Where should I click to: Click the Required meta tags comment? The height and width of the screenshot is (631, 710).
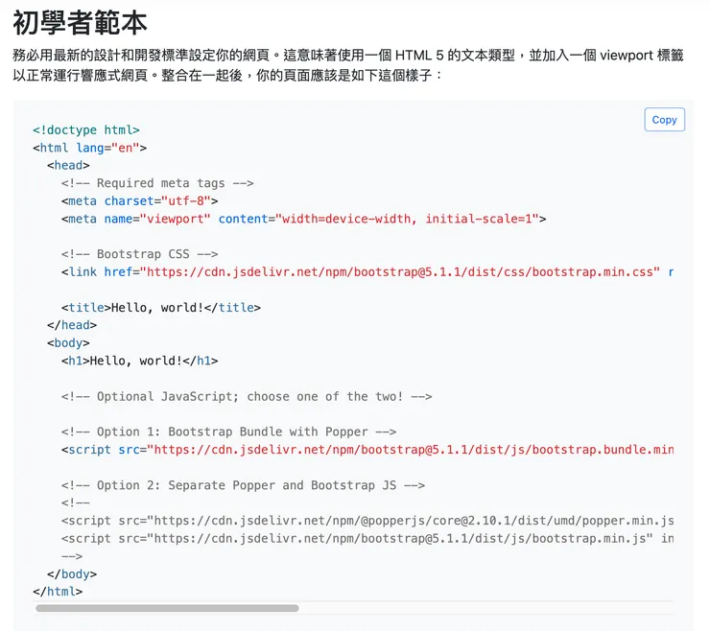[x=157, y=183]
